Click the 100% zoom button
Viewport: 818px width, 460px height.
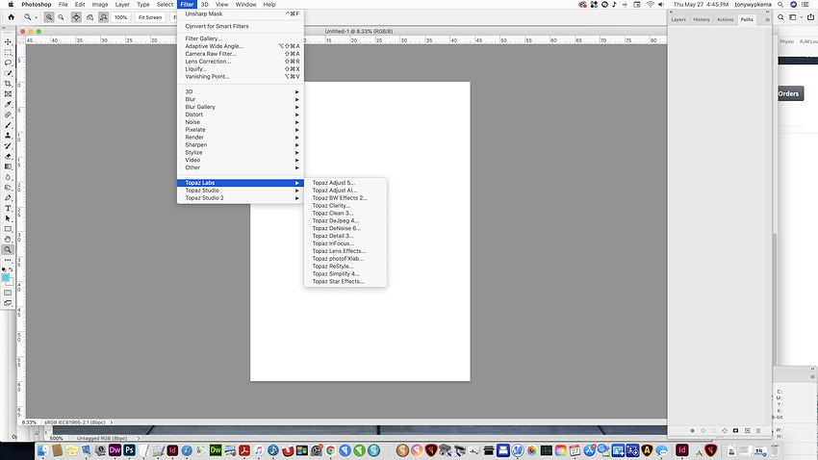pyautogui.click(x=120, y=17)
